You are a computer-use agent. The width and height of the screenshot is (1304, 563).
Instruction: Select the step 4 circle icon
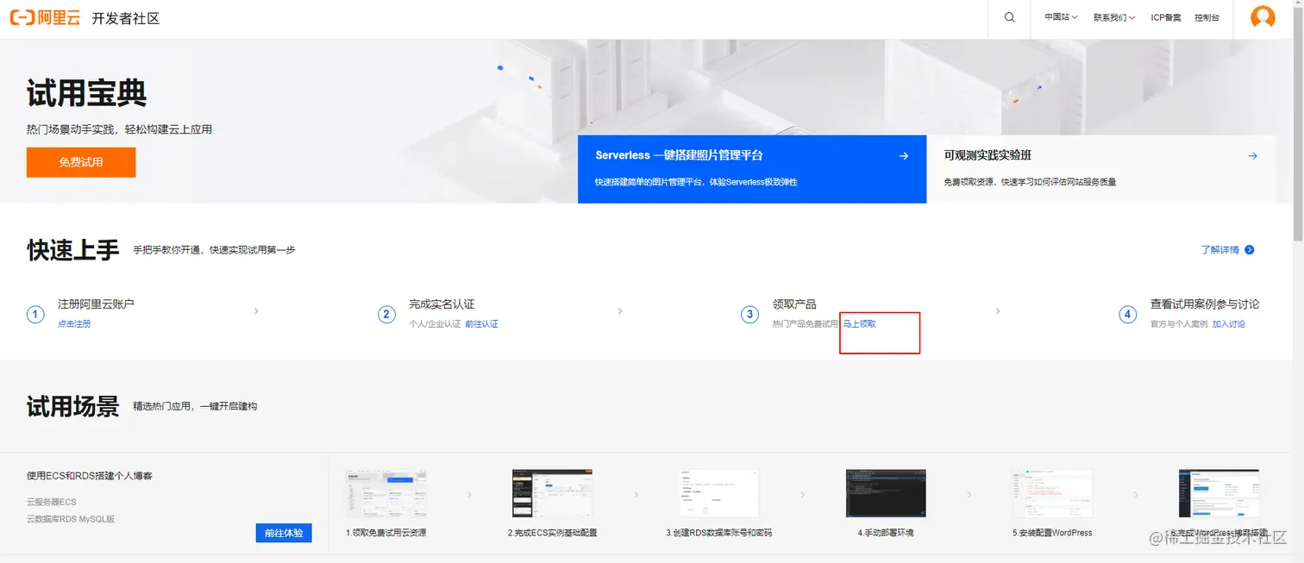coord(1128,315)
